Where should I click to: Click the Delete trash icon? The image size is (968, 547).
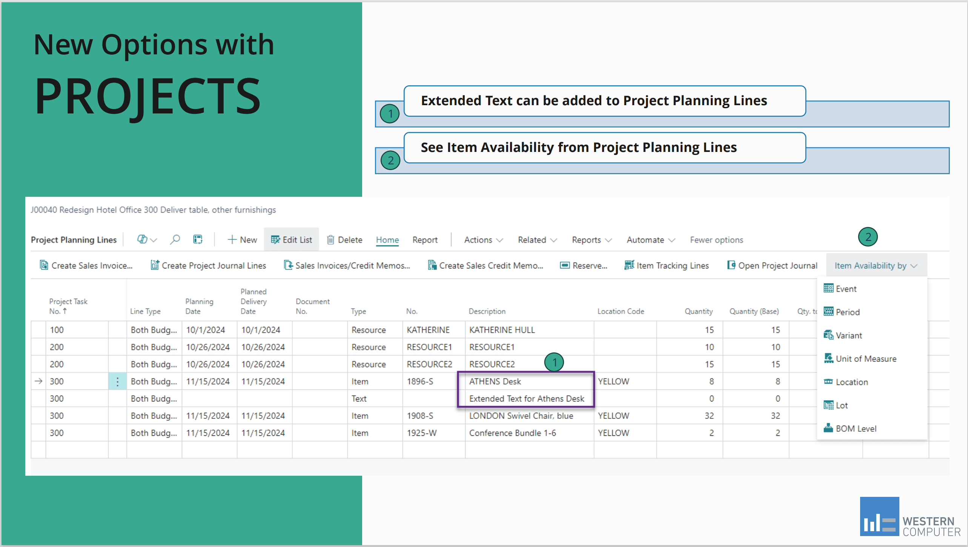(330, 240)
